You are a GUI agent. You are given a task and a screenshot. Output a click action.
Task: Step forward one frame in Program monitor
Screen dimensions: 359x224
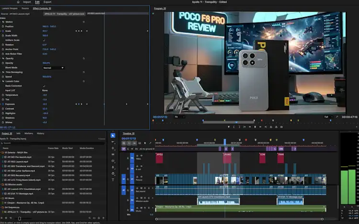pos(260,127)
